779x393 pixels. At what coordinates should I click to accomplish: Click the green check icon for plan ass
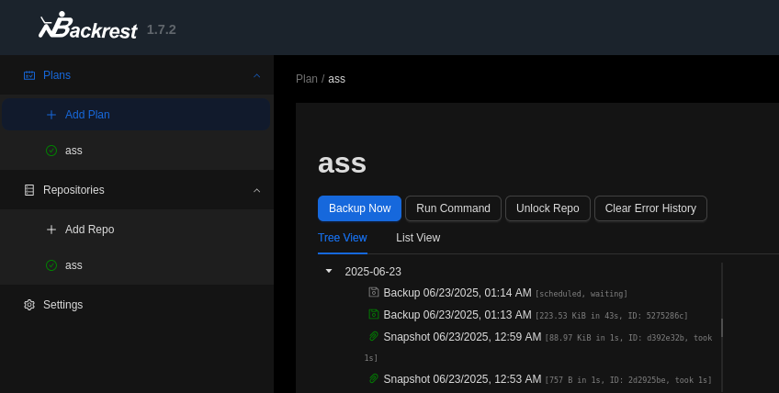click(x=51, y=151)
